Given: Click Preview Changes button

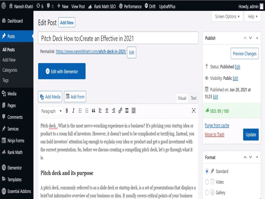Looking at the screenshot, I should pyautogui.click(x=245, y=54).
